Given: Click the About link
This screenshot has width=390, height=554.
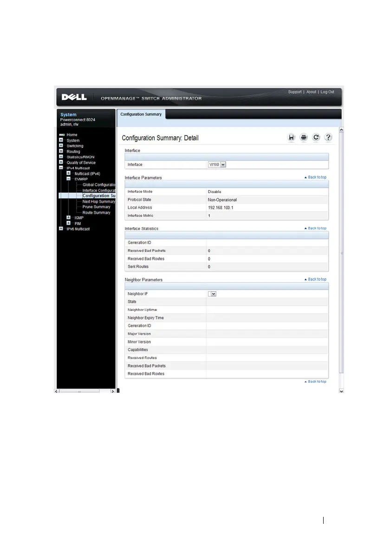Looking at the screenshot, I should point(311,92).
